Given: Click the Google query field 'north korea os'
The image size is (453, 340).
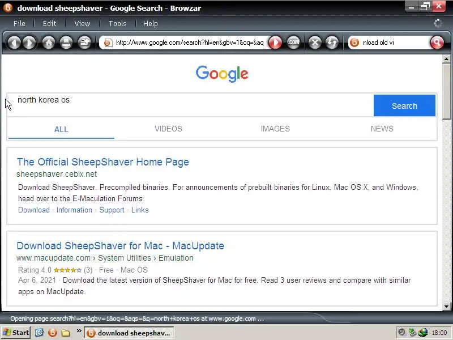Looking at the screenshot, I should pyautogui.click(x=190, y=105).
